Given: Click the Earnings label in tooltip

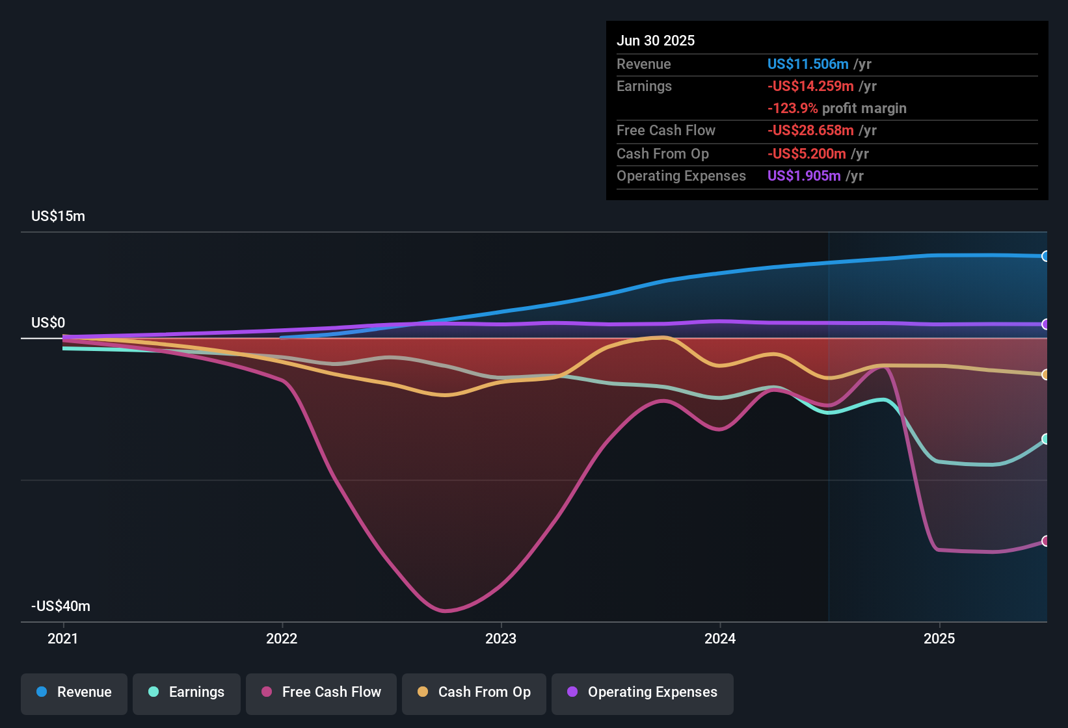Looking at the screenshot, I should click(x=644, y=86).
